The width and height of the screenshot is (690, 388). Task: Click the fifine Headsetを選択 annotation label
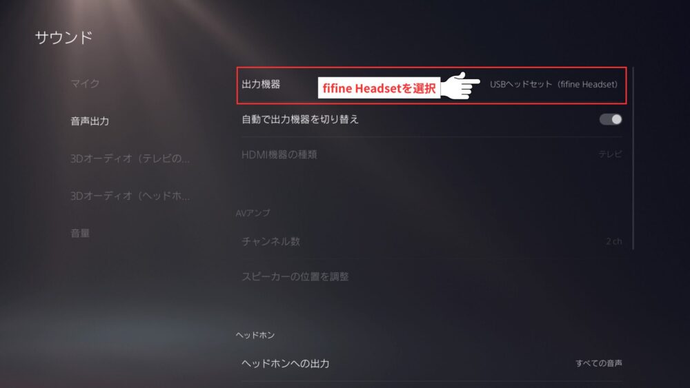tap(379, 88)
